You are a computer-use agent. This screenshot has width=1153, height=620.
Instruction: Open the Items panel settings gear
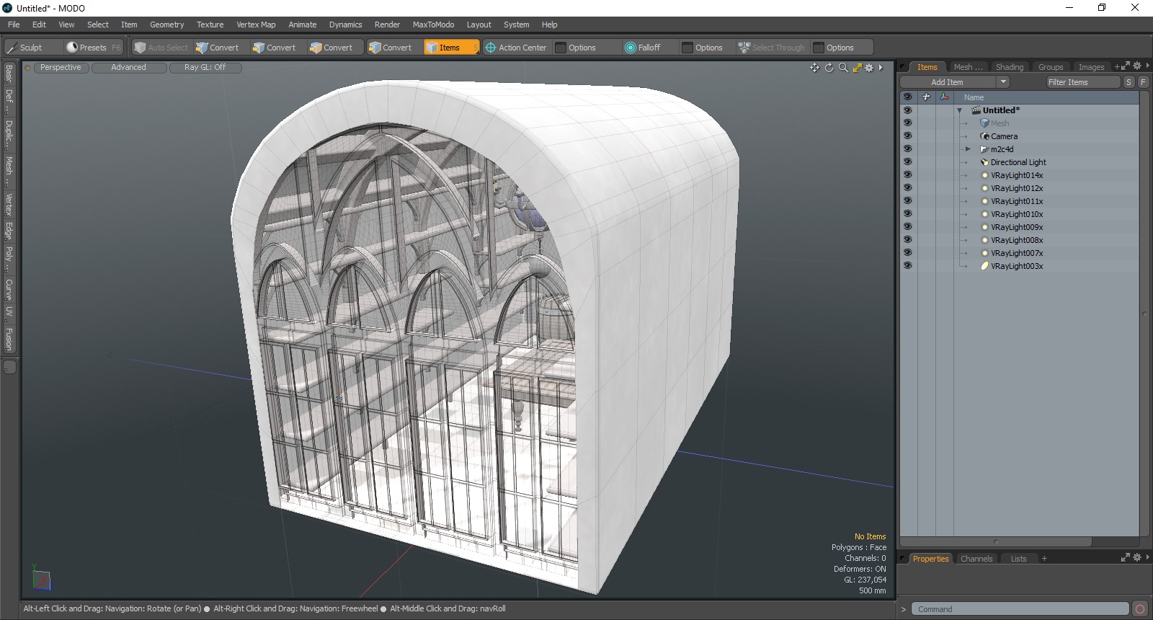[x=1137, y=66]
